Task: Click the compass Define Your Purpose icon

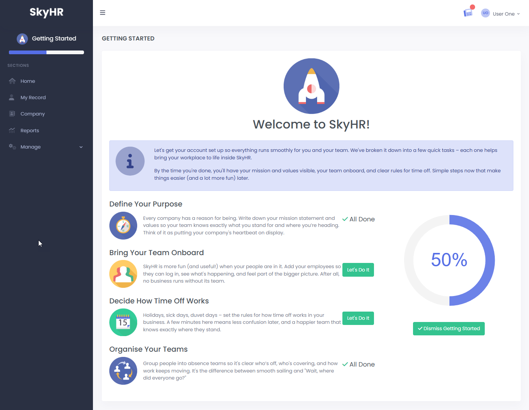Action: (x=123, y=225)
